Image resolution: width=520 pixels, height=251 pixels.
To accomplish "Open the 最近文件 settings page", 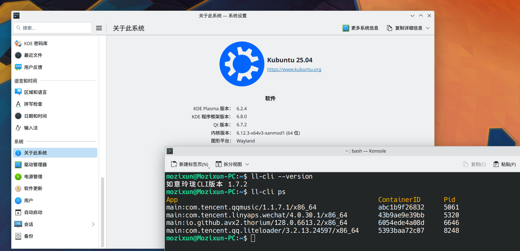I will [x=55, y=55].
